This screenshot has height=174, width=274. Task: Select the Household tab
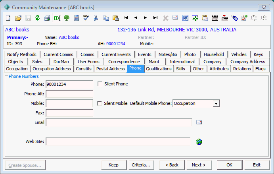214,54
